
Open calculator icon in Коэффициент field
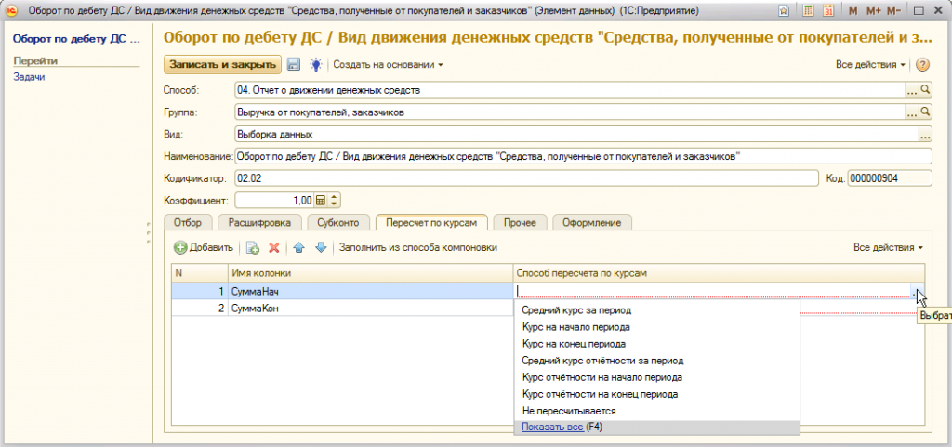pyautogui.click(x=321, y=200)
